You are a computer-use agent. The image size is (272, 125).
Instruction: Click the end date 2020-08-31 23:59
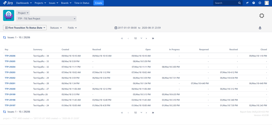151,28
